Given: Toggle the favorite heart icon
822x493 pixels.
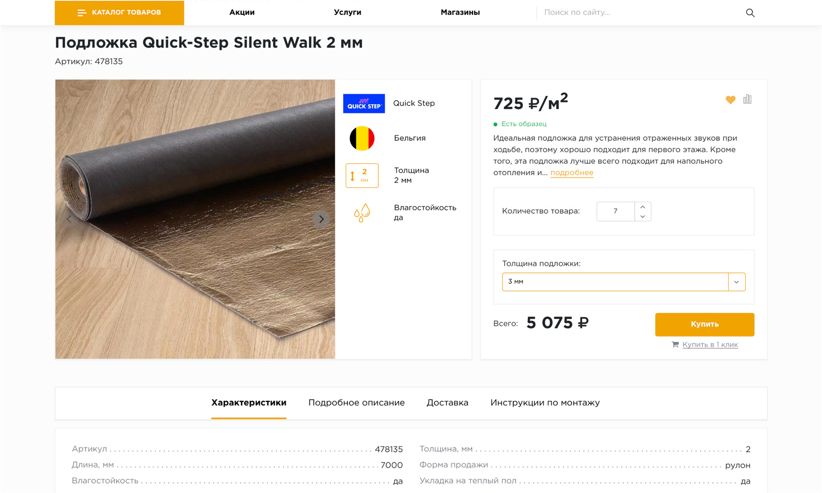Looking at the screenshot, I should pos(730,100).
